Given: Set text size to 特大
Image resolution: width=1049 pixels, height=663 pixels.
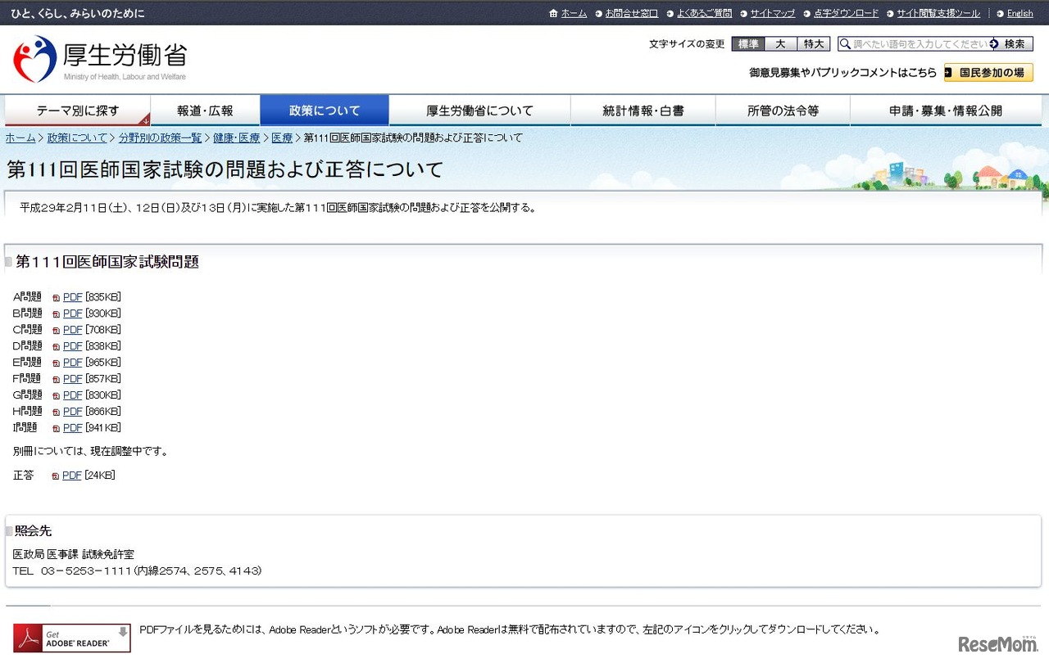Looking at the screenshot, I should pyautogui.click(x=813, y=44).
